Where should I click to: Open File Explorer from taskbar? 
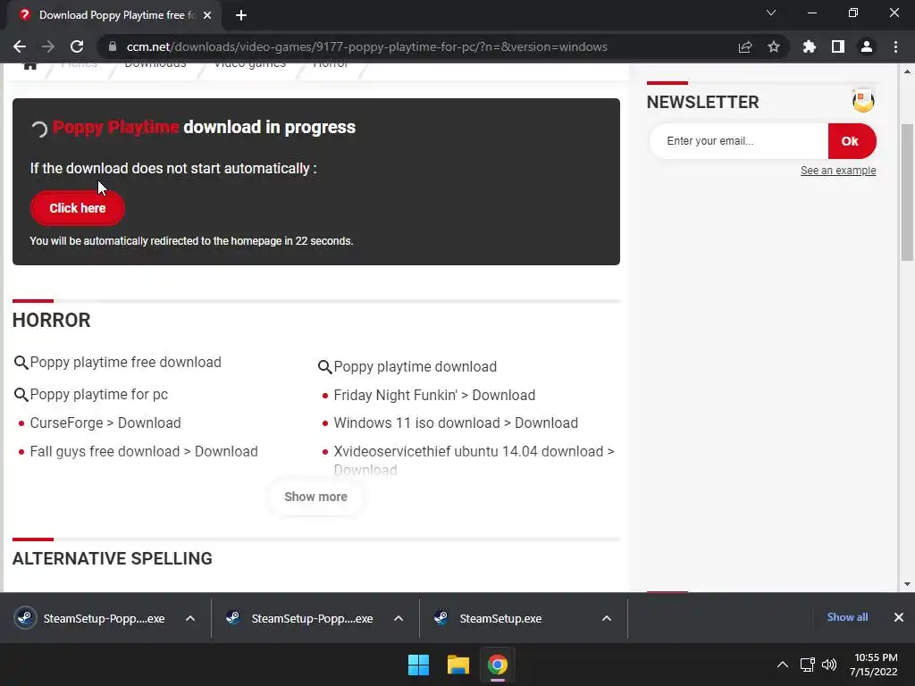(458, 665)
